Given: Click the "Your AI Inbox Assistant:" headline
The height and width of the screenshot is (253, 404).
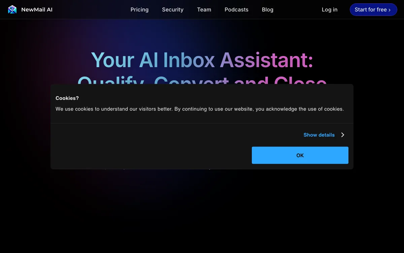Looking at the screenshot, I should [202, 60].
